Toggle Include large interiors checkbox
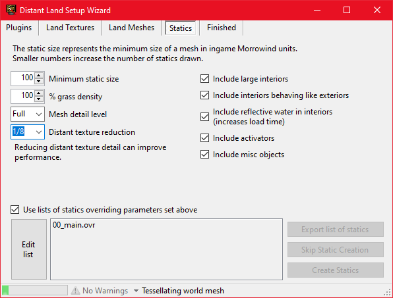This screenshot has height=298, width=393. pos(205,78)
